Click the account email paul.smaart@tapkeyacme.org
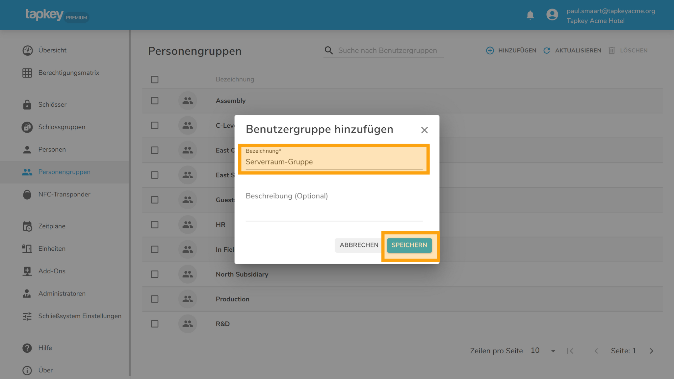 pyautogui.click(x=611, y=11)
